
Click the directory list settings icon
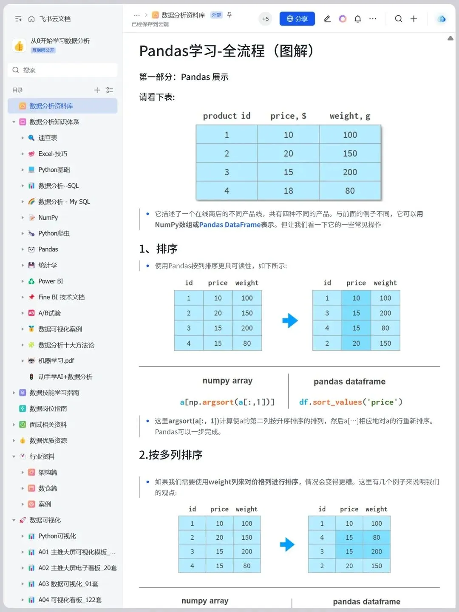(110, 90)
